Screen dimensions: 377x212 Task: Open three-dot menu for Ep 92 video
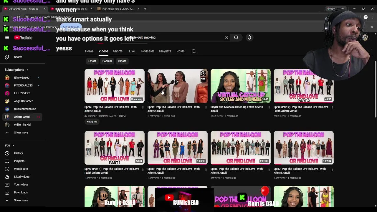point(143,108)
